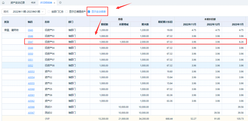Open asset code 0045 link
Image resolution: width=248 pixels, height=121 pixels.
pos(30,30)
